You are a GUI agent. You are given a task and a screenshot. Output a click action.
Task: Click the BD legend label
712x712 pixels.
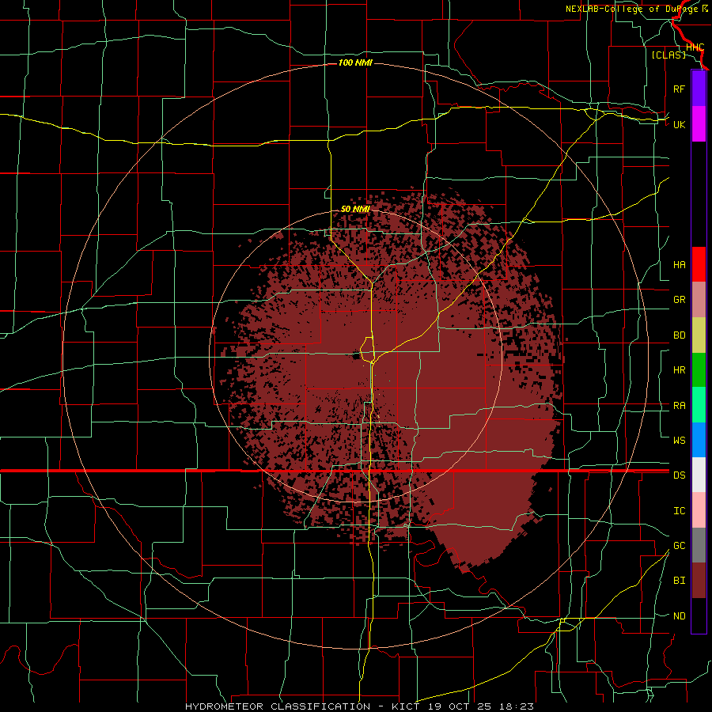679,335
